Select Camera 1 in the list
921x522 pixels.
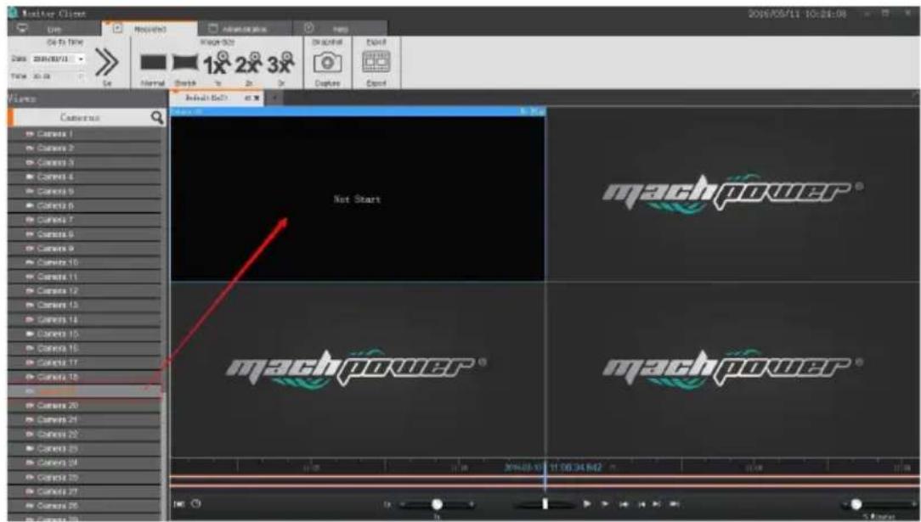[85, 134]
